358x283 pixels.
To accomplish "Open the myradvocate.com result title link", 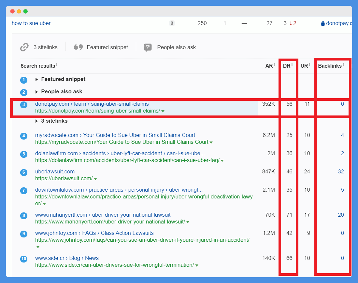I will click(x=115, y=135).
